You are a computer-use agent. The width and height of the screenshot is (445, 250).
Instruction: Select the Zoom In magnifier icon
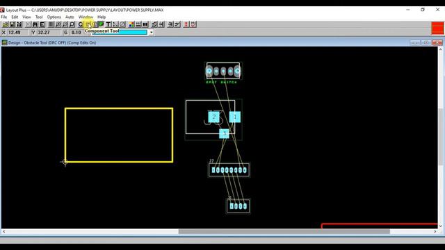(x=58, y=25)
